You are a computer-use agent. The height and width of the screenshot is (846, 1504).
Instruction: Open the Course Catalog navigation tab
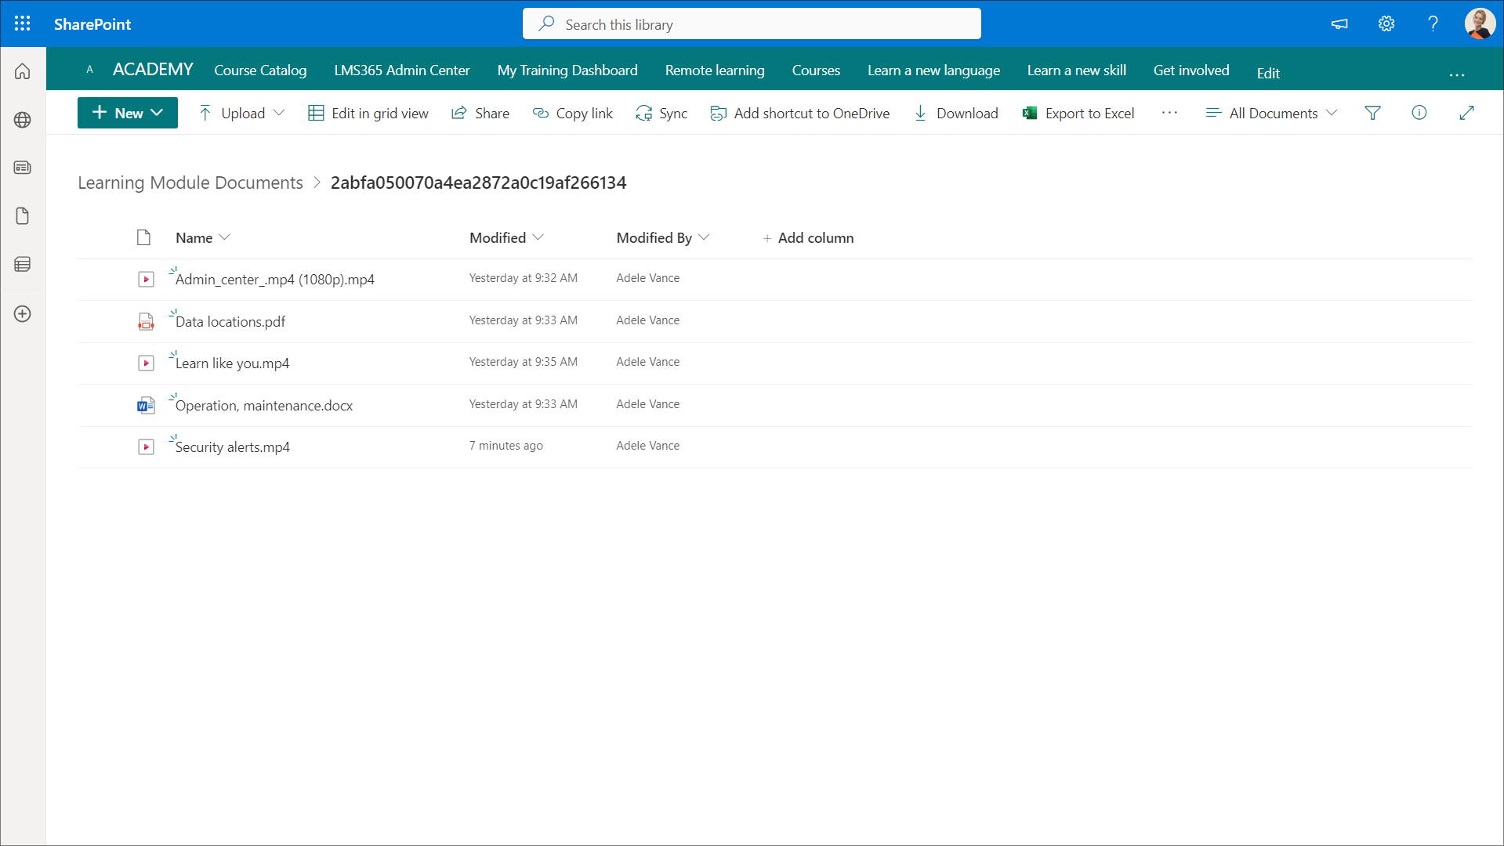point(260,70)
